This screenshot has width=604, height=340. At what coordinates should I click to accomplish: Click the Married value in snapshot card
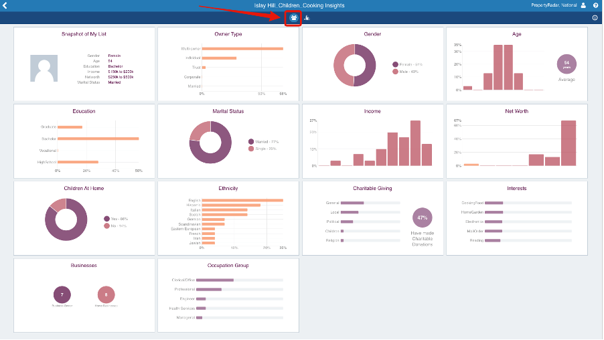coord(115,82)
